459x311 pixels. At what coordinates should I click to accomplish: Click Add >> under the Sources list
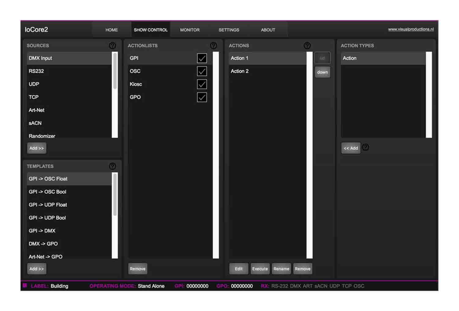(x=37, y=148)
